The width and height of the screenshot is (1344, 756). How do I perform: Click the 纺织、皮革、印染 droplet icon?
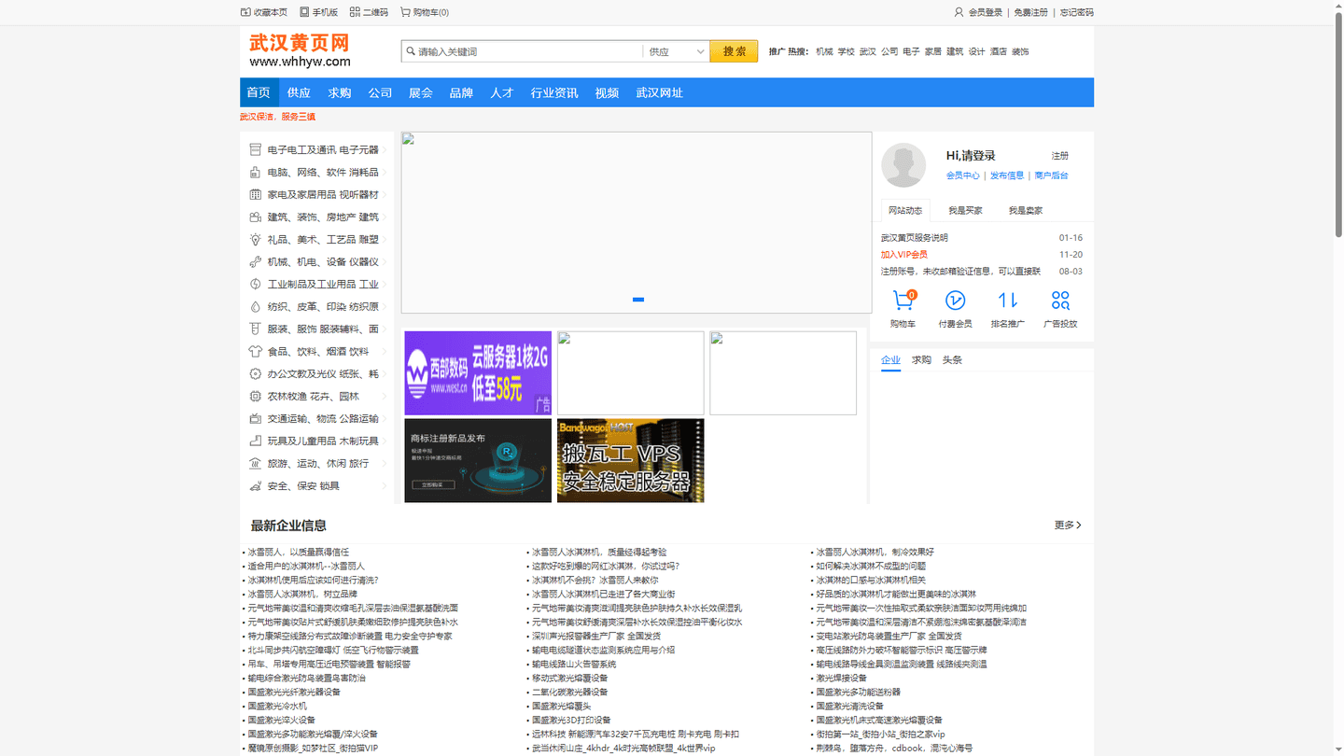pos(255,306)
